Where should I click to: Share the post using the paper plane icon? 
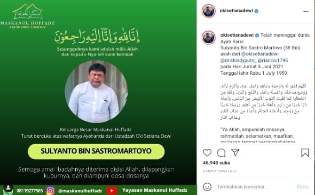235,153
